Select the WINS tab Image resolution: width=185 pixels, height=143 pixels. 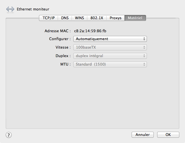79,18
